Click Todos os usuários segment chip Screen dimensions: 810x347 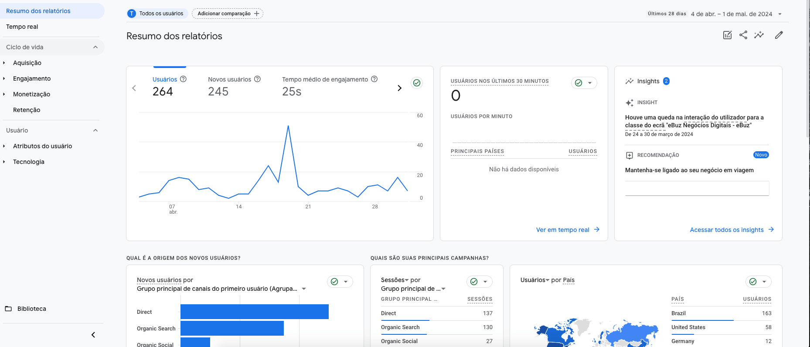(x=157, y=14)
